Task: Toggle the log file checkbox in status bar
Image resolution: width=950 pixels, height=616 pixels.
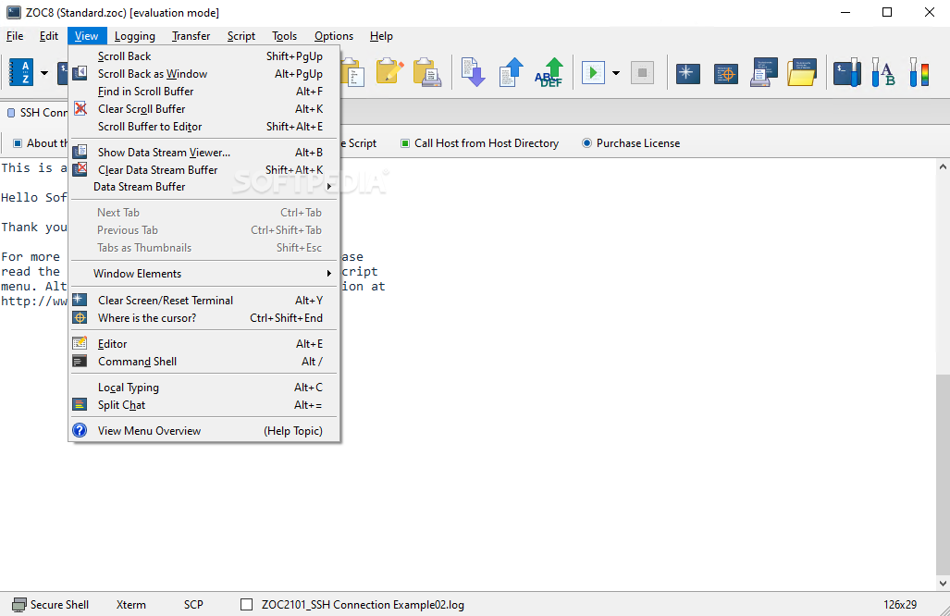Action: pos(247,605)
